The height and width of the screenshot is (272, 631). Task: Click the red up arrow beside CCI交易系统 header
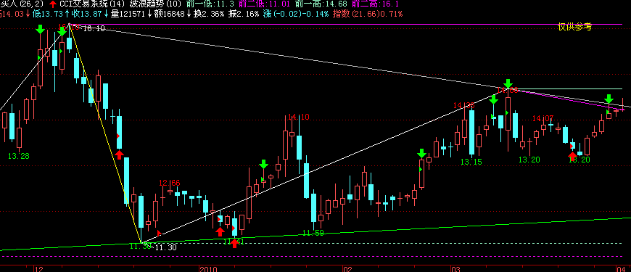click(x=53, y=4)
